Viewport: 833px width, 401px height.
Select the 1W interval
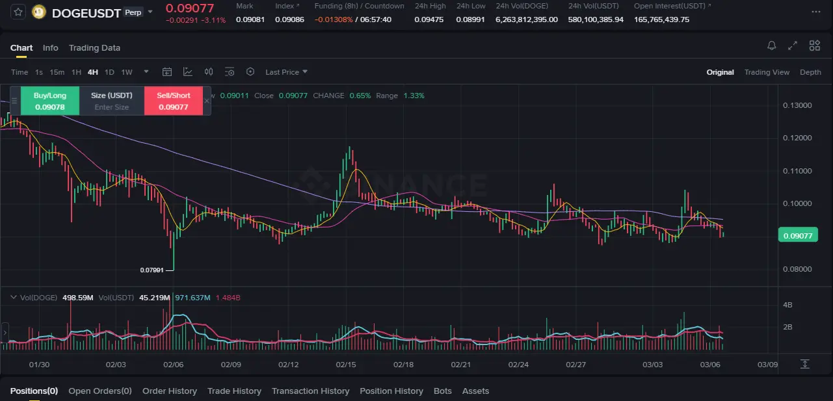[127, 72]
